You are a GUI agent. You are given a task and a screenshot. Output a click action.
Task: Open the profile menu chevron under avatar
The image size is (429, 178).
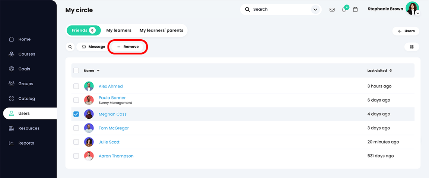[418, 13]
